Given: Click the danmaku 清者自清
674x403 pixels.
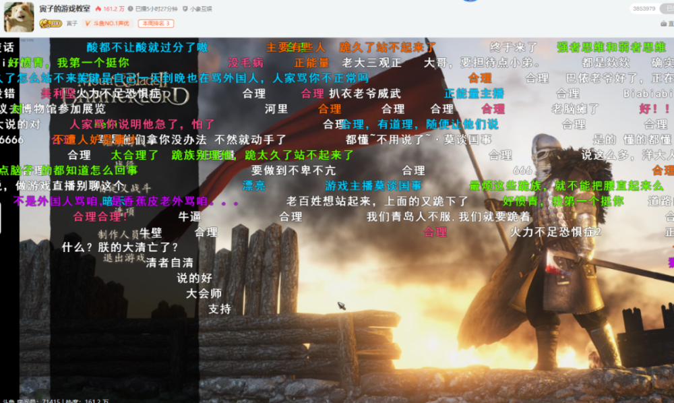Looking at the screenshot, I should point(169,263).
